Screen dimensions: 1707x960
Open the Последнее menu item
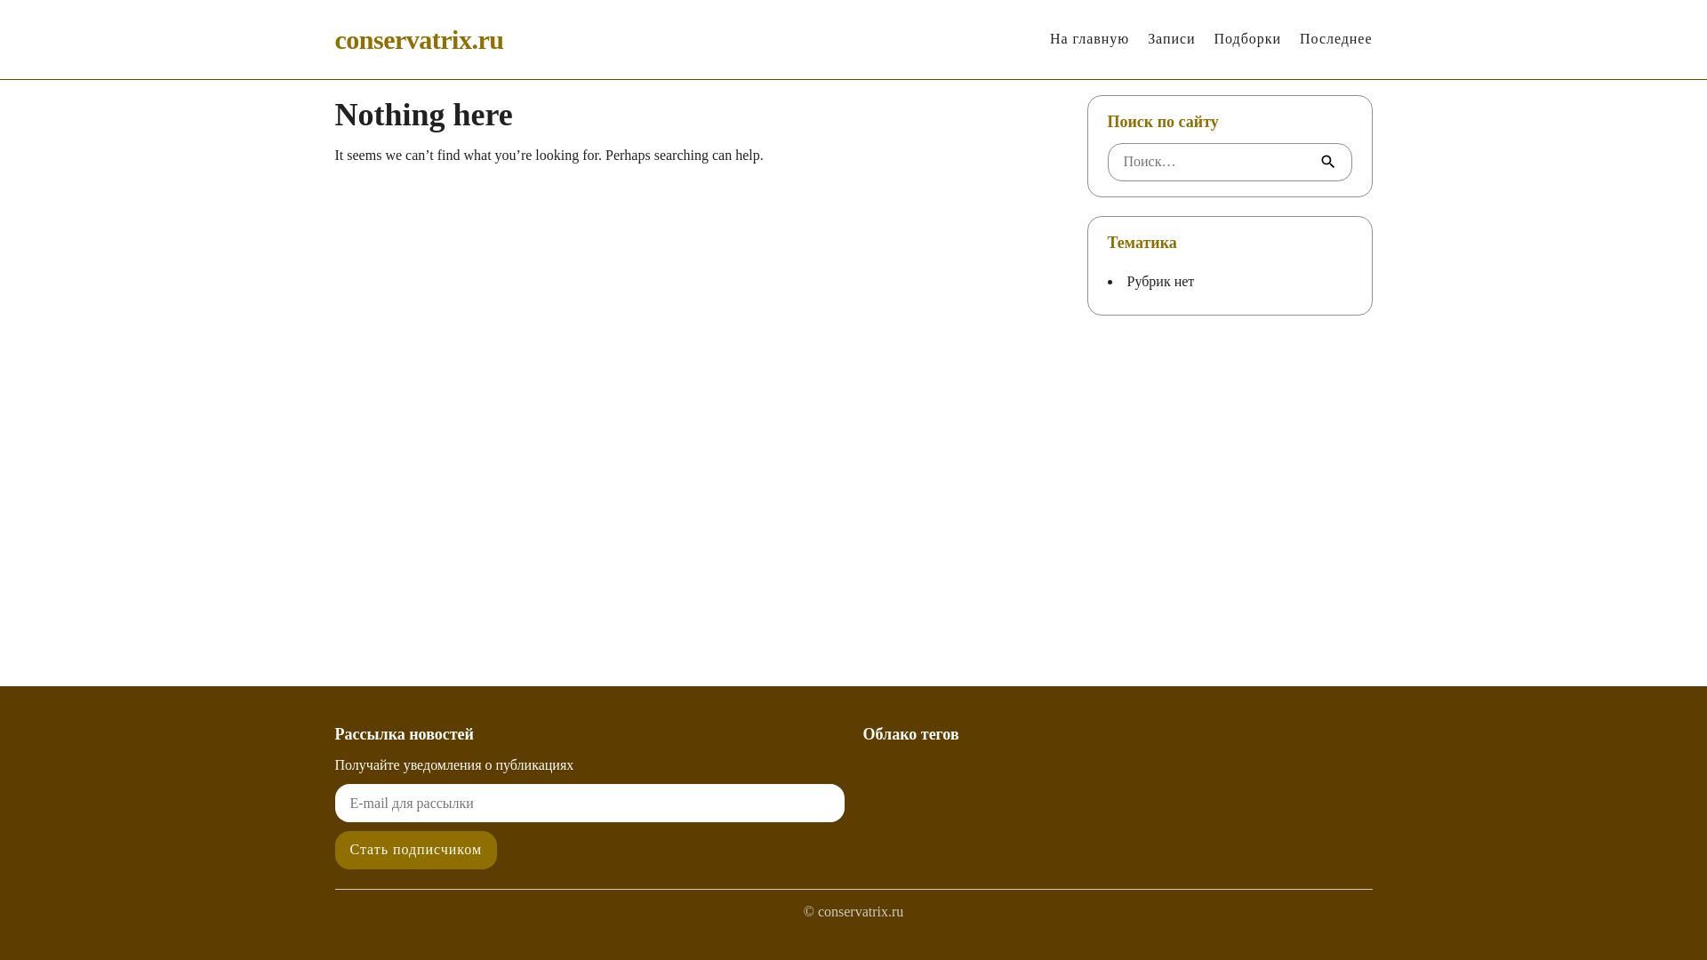point(1335,39)
